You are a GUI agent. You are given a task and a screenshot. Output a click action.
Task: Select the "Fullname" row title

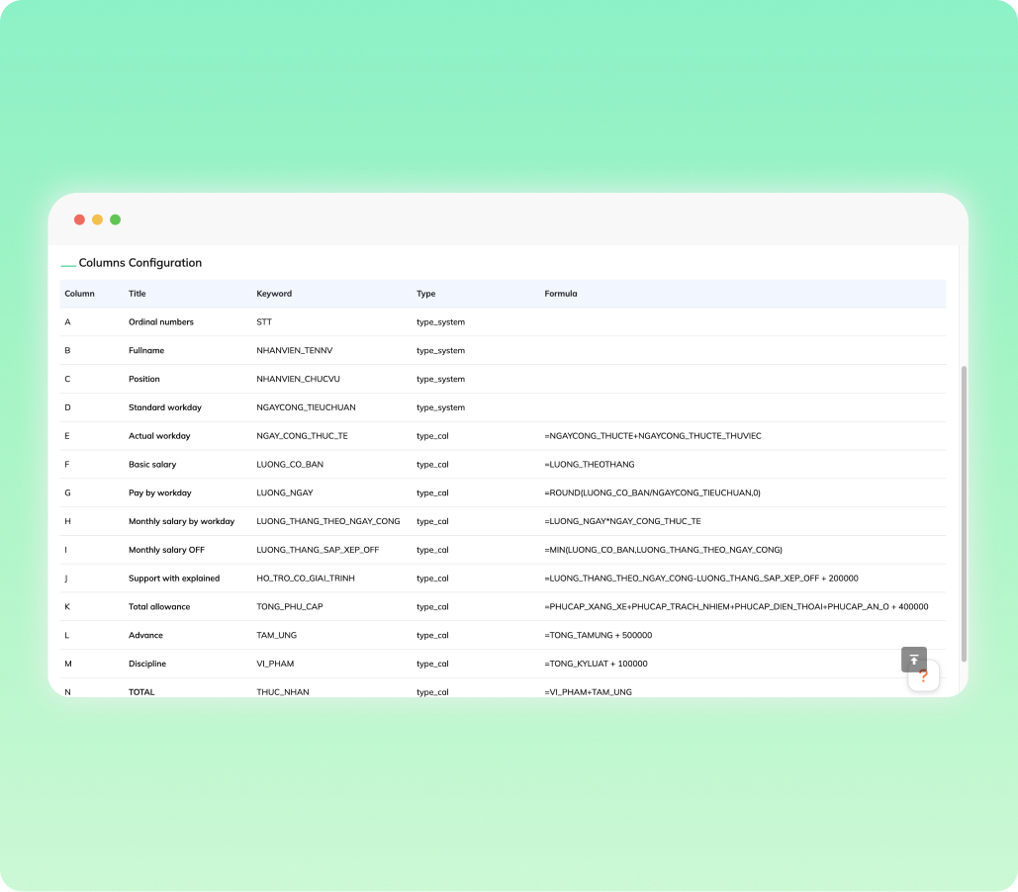[146, 350]
